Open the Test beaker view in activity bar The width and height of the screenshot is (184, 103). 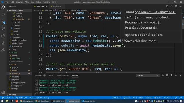click(3, 43)
